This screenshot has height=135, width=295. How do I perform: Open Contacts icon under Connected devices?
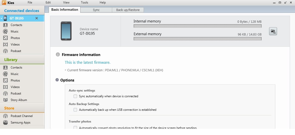coord(5,25)
